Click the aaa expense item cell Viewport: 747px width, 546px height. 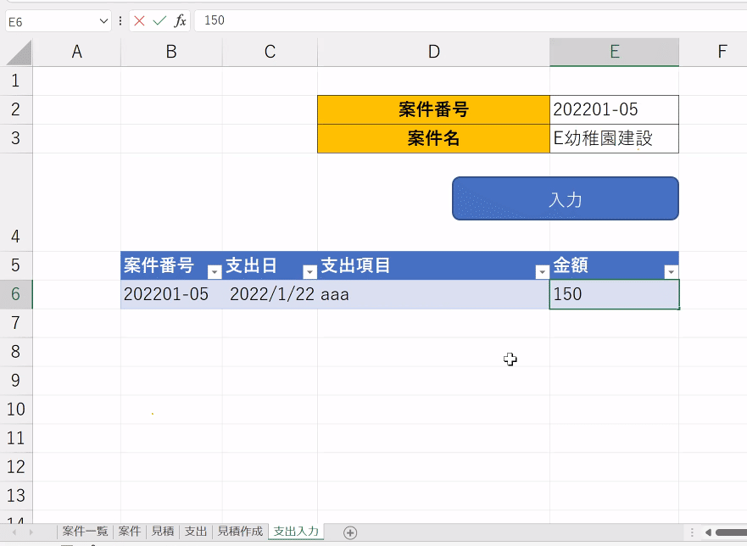(433, 294)
